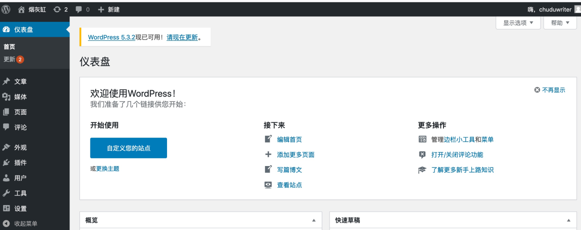Click the red update count badge 2
The width and height of the screenshot is (581, 230).
(20, 59)
